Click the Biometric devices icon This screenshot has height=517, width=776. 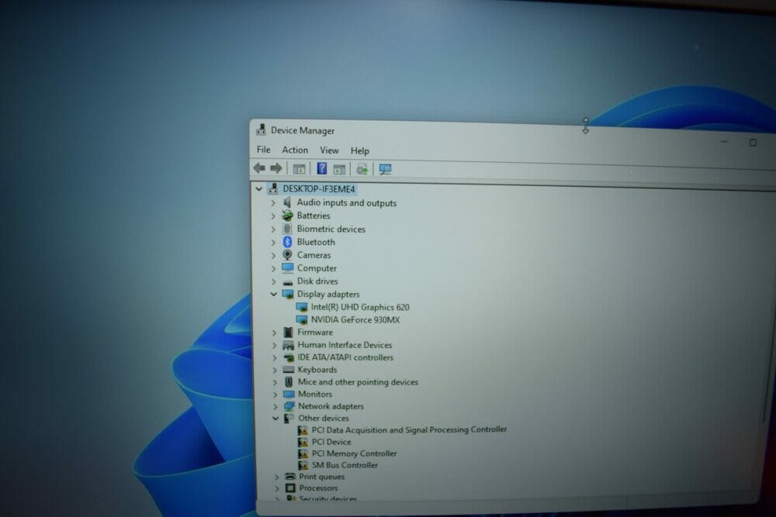coord(288,229)
